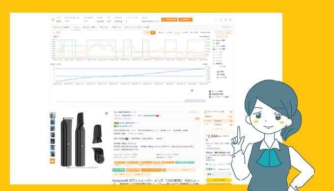Click the orange camera icon below thumbnails
334x191 pixels.
coord(53,161)
